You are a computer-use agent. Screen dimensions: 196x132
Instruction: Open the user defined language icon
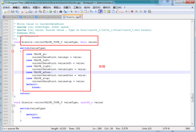105,12
